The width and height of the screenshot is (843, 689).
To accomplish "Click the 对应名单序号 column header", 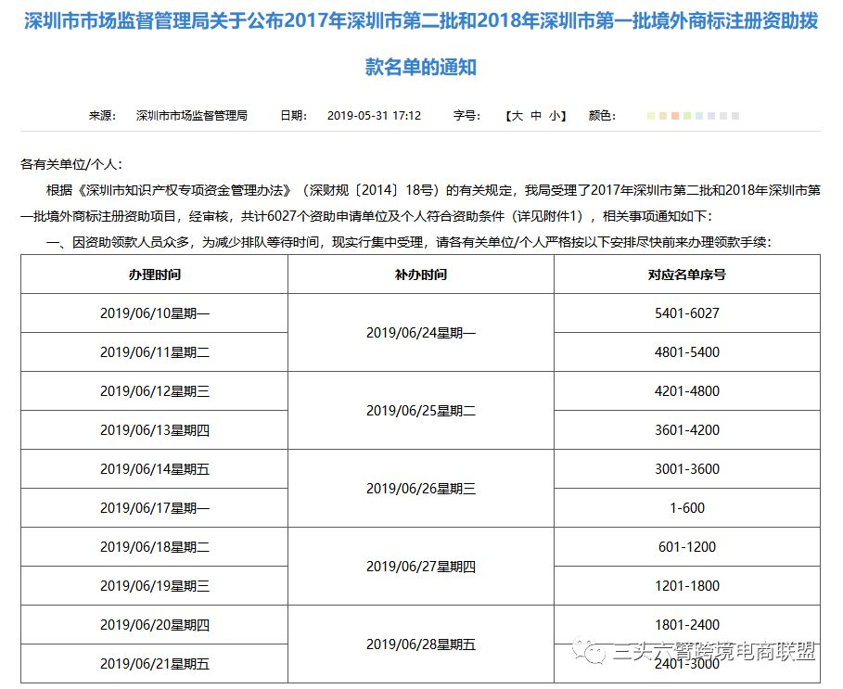I will point(686,274).
